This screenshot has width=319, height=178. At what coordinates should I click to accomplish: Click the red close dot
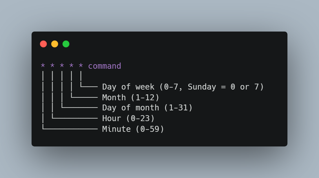43,44
